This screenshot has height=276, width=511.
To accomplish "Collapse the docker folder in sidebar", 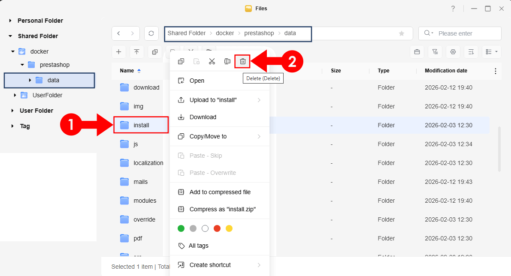I will click(x=13, y=51).
